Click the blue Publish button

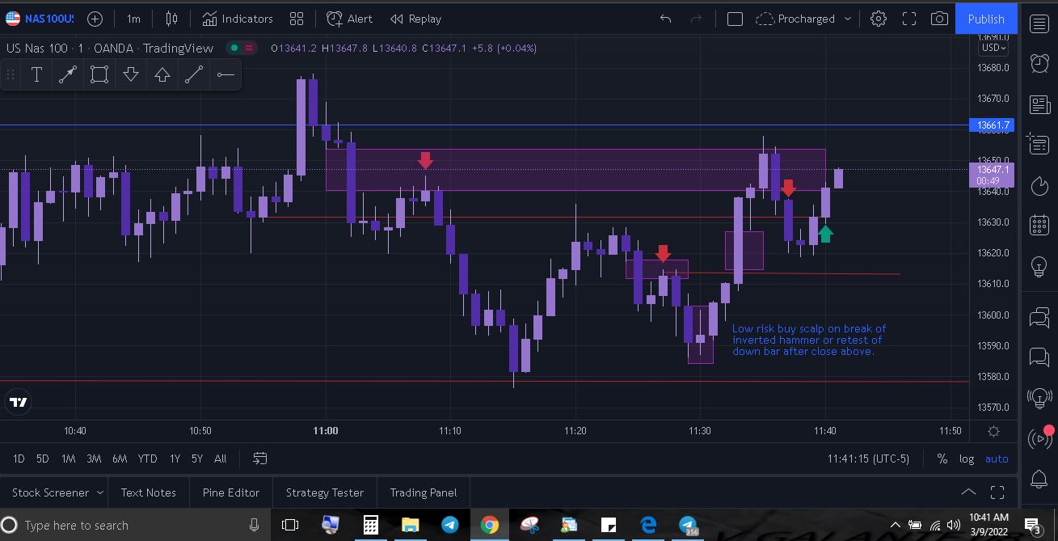pos(986,19)
